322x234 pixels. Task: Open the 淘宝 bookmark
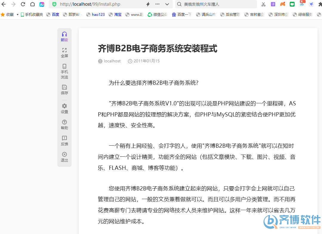pos(115,15)
